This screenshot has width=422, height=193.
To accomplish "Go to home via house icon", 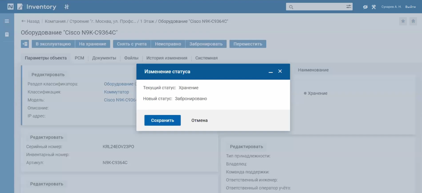I will [x=413, y=21].
